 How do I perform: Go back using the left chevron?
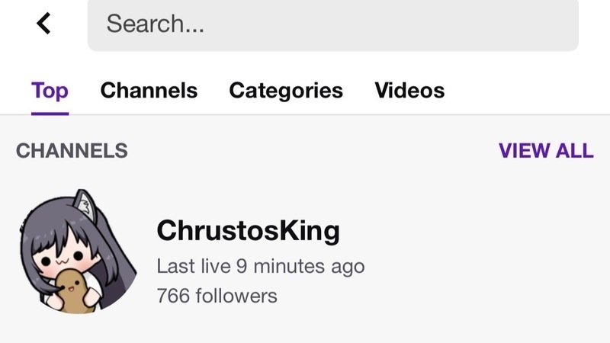coord(44,24)
